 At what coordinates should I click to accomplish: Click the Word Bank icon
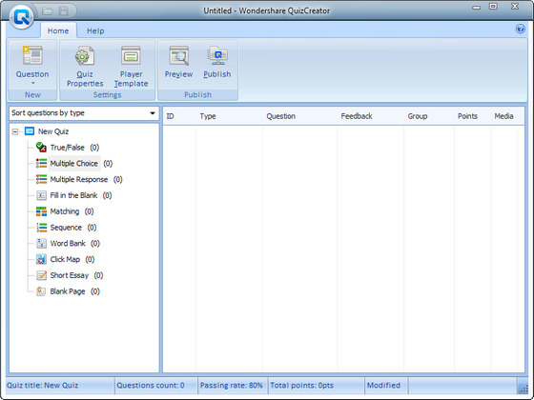41,243
